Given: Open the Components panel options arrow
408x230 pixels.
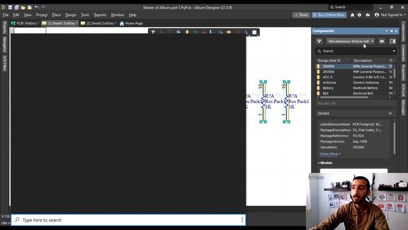Looking at the screenshot, I should point(386,31).
